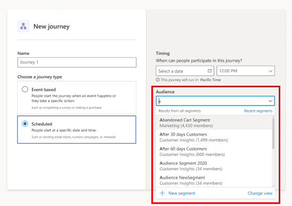The height and width of the screenshot is (206, 292).
Task: Choose After 60 days Customers segment
Action: point(214,152)
